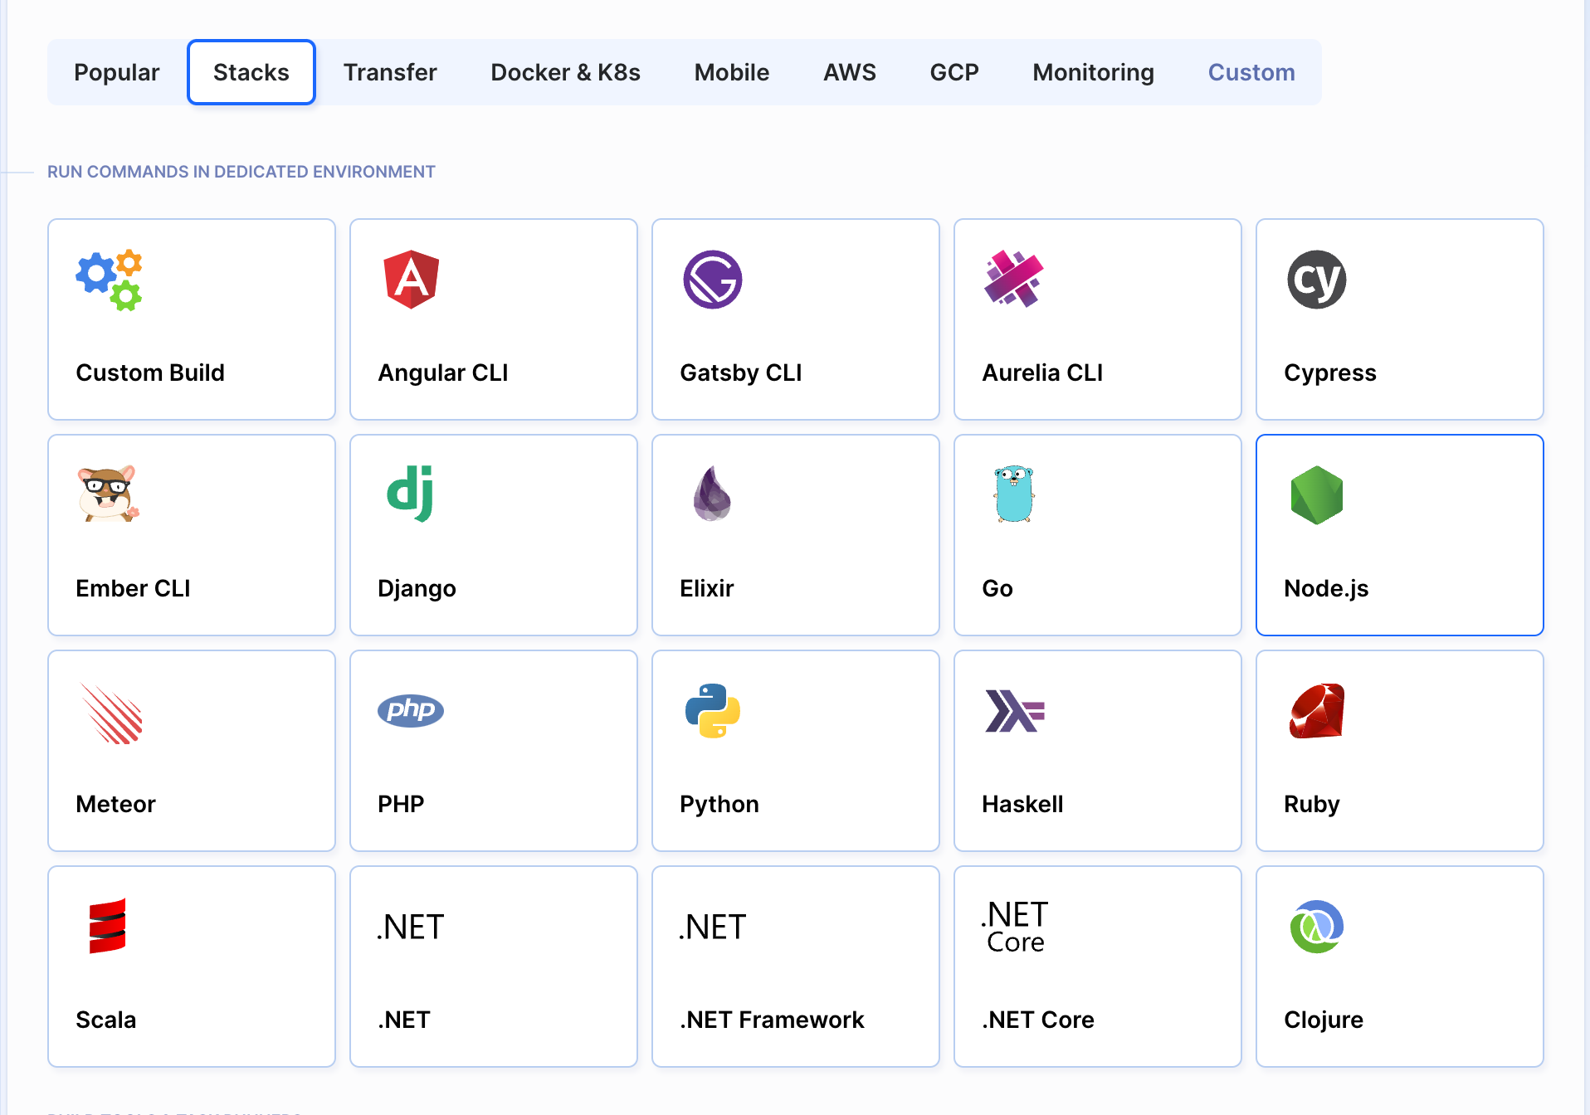
Task: Go to the Docker & K8s tab
Action: (x=566, y=72)
